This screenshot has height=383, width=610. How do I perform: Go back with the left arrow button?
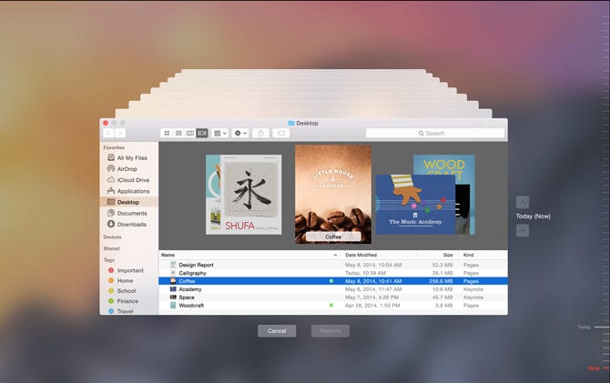pyautogui.click(x=109, y=133)
